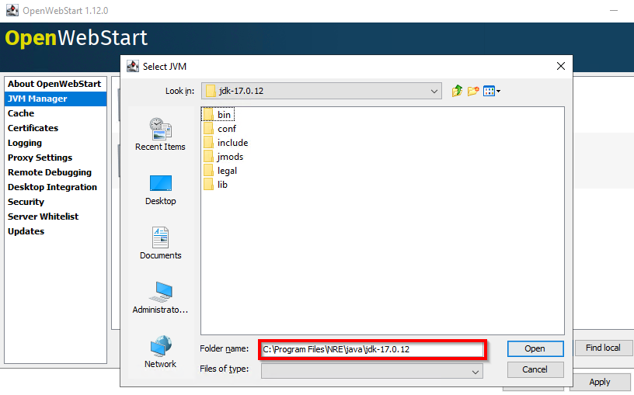Open Updates section
This screenshot has width=634, height=395.
click(x=55, y=231)
